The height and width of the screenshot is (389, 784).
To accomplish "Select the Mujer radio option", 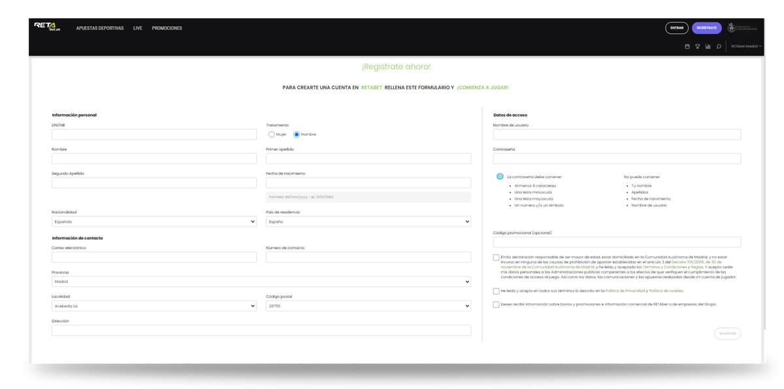I will coord(272,134).
